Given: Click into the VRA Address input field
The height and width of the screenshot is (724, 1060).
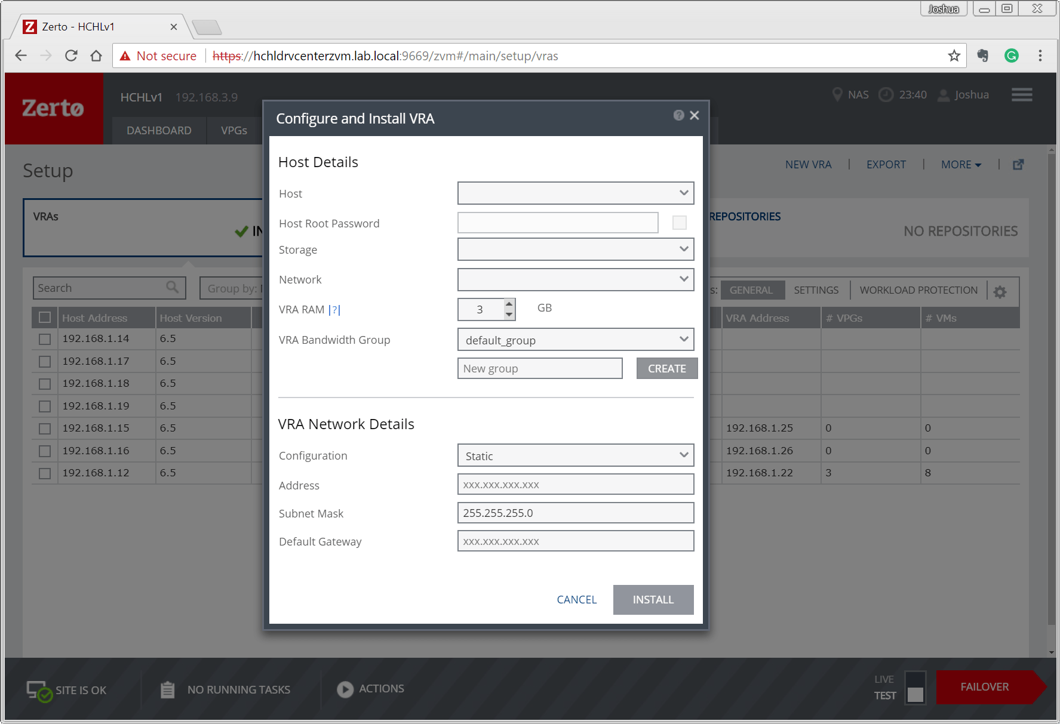Looking at the screenshot, I should [x=575, y=485].
